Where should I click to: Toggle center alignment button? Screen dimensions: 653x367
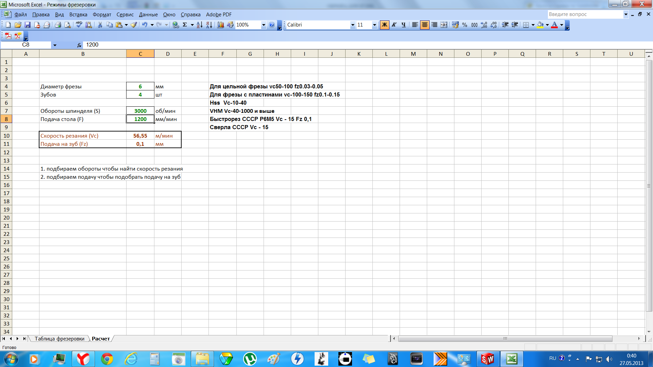(x=424, y=25)
